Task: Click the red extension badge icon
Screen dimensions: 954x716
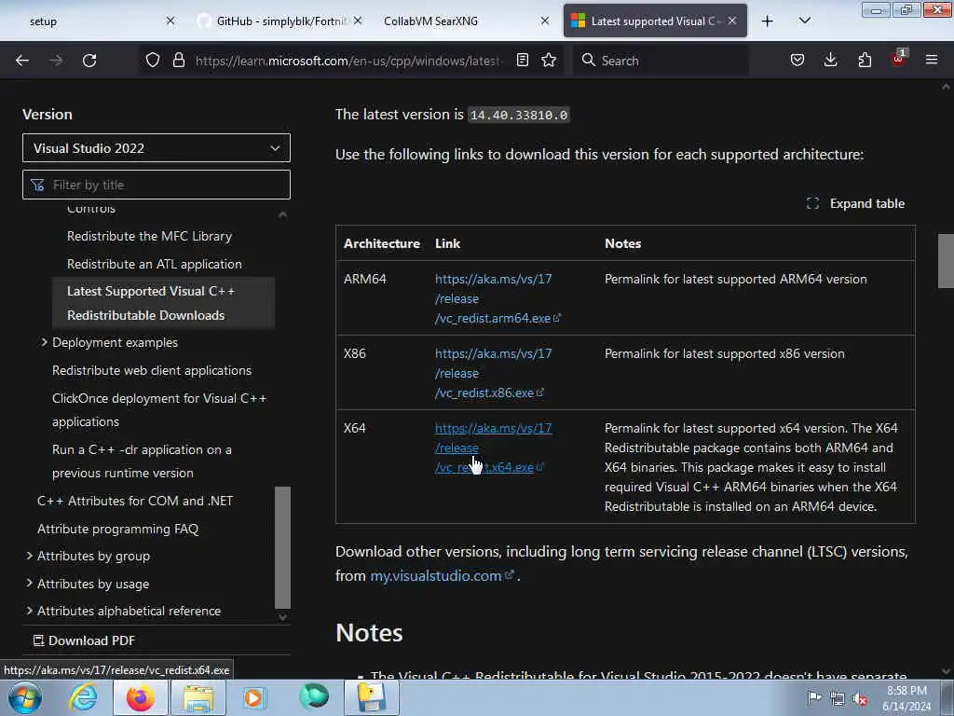Action: pyautogui.click(x=899, y=59)
